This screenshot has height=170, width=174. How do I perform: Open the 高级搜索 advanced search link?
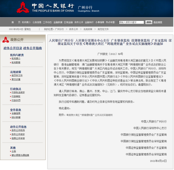(x=158, y=22)
